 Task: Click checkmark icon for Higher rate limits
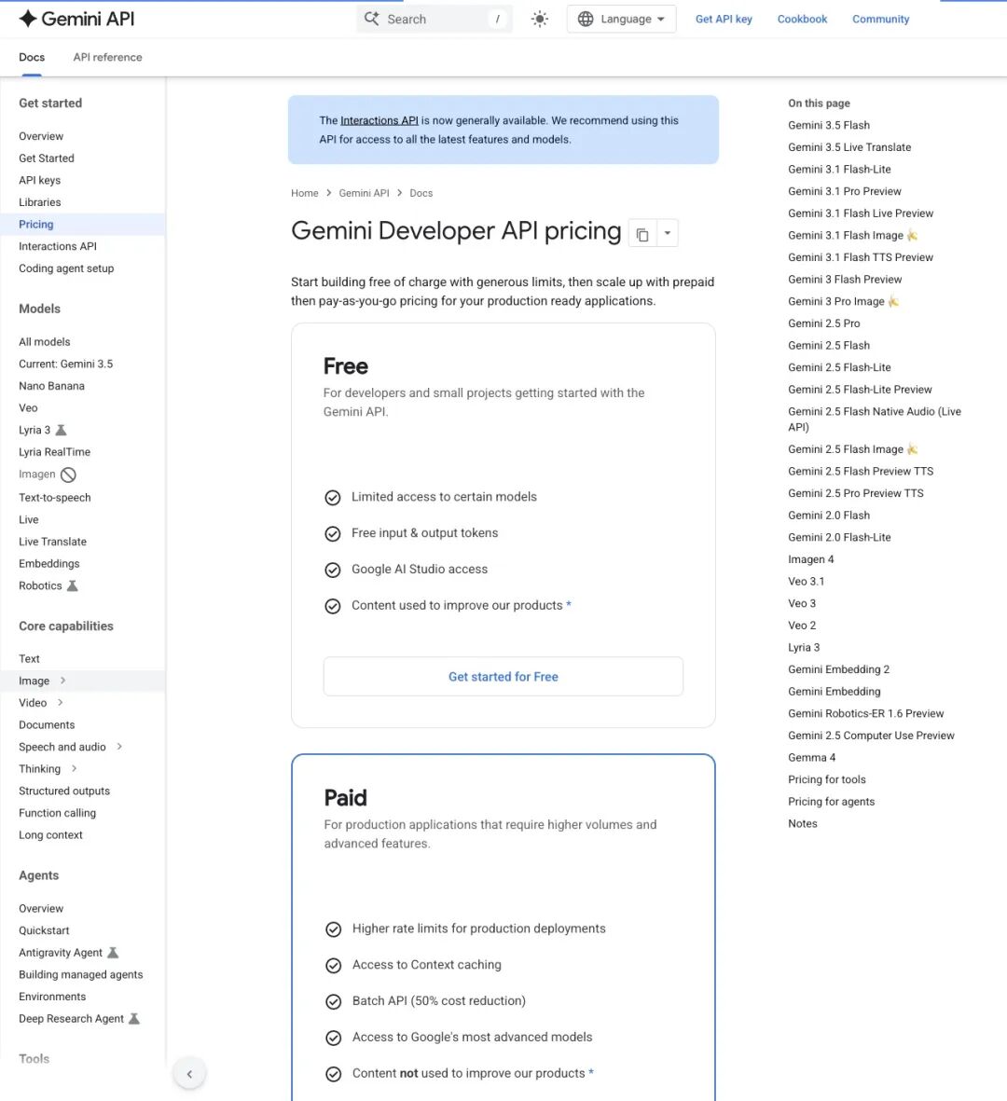(x=334, y=929)
